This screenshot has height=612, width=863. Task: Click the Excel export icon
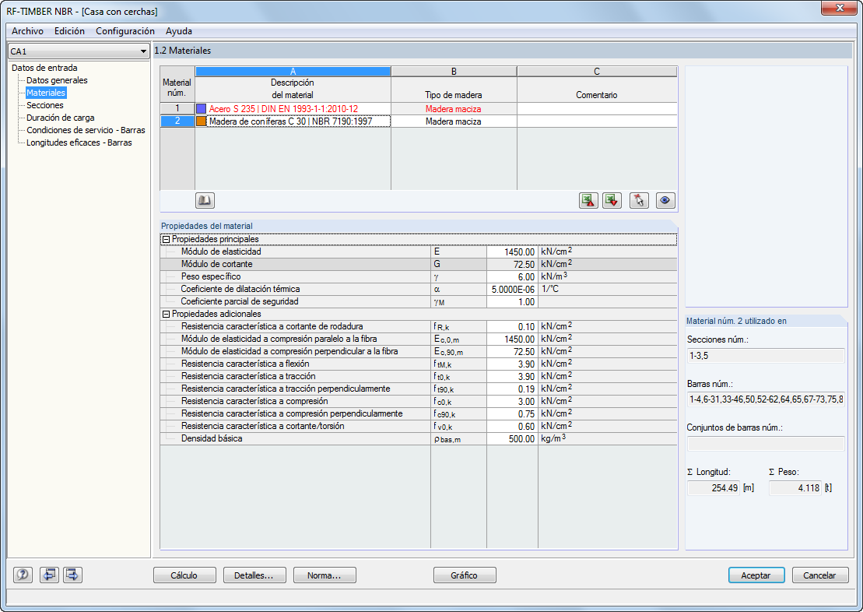[588, 201]
